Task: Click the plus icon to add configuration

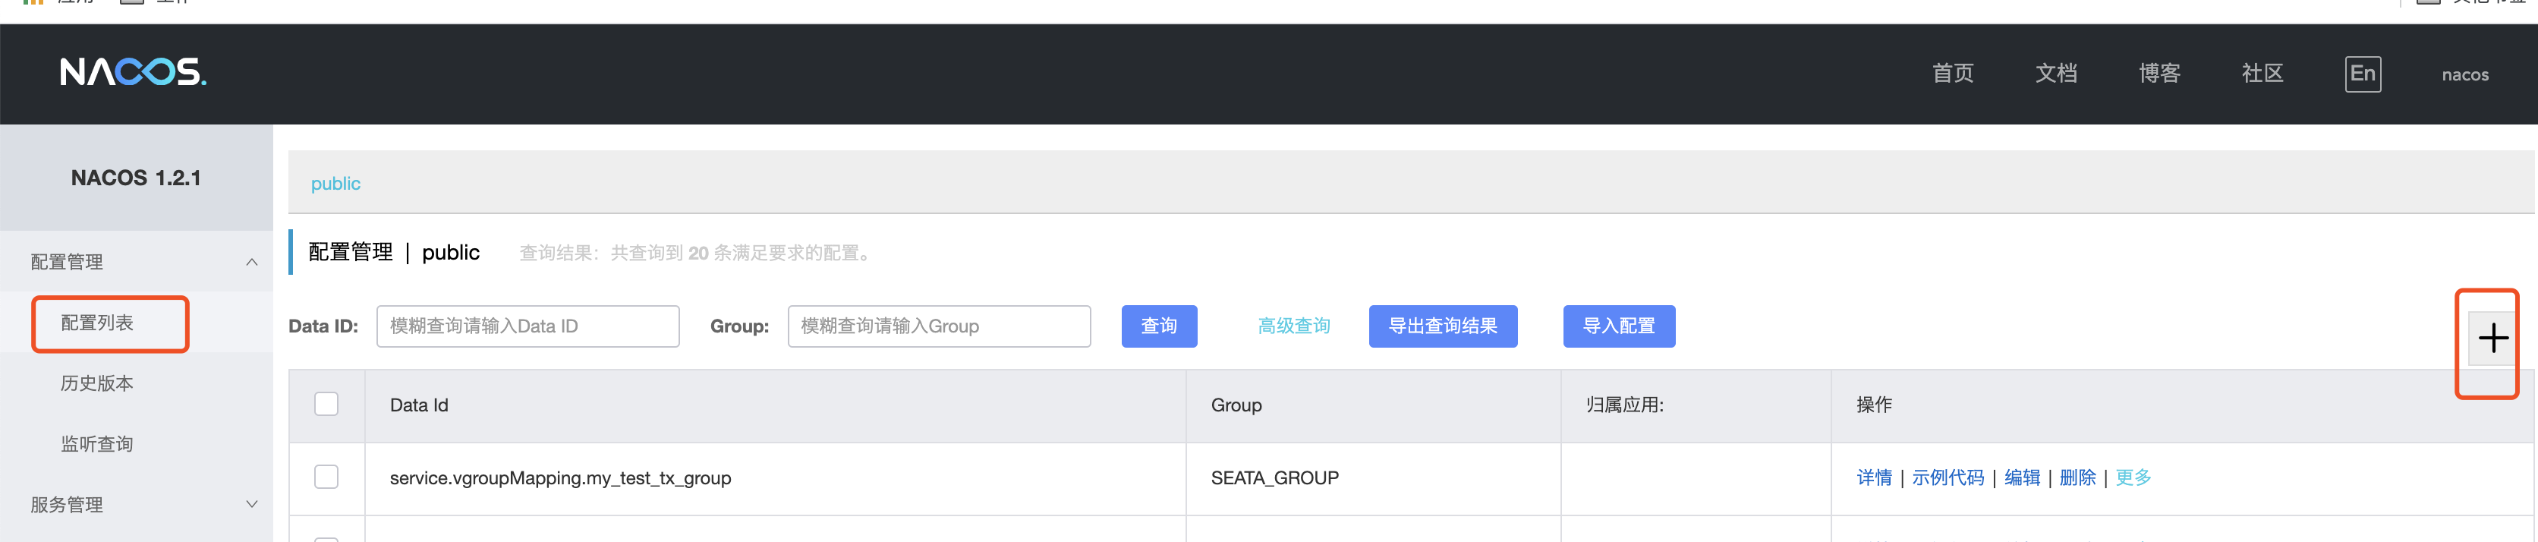Action: [2492, 338]
